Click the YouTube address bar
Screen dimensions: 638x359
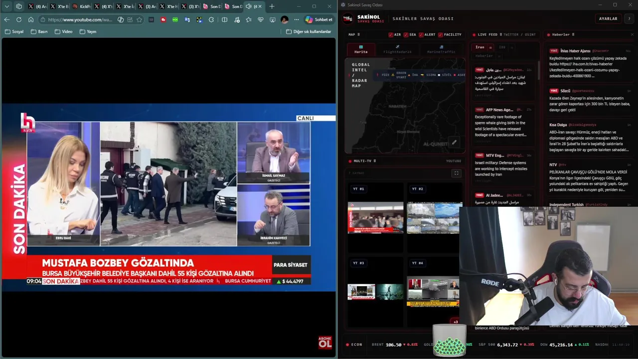[80, 19]
